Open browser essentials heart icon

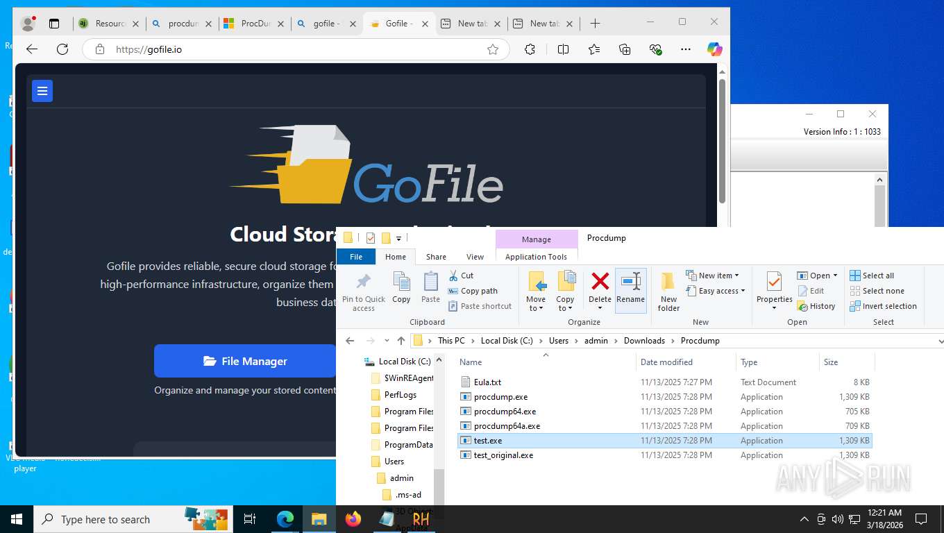pos(655,49)
